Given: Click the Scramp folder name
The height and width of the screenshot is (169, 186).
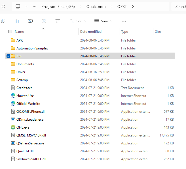Looking at the screenshot, I should tap(22, 80).
